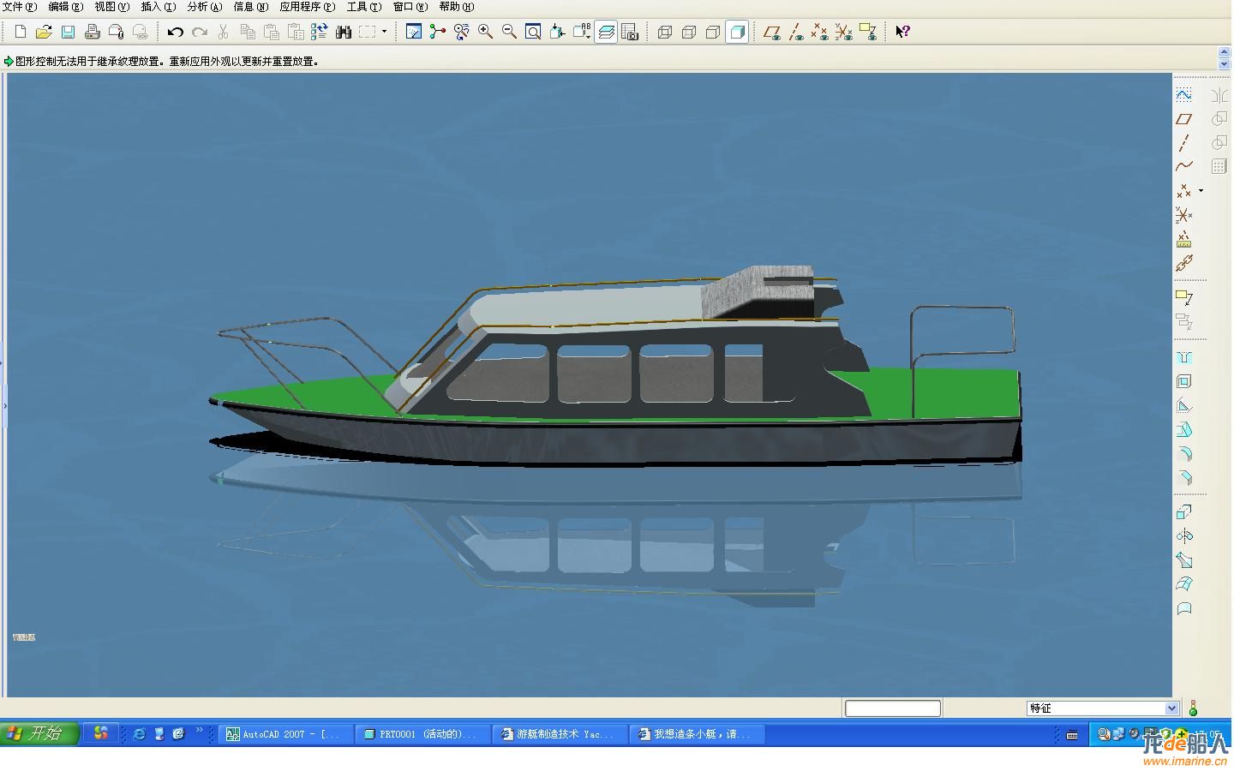Undo the last action
1234x771 pixels.
[x=175, y=32]
